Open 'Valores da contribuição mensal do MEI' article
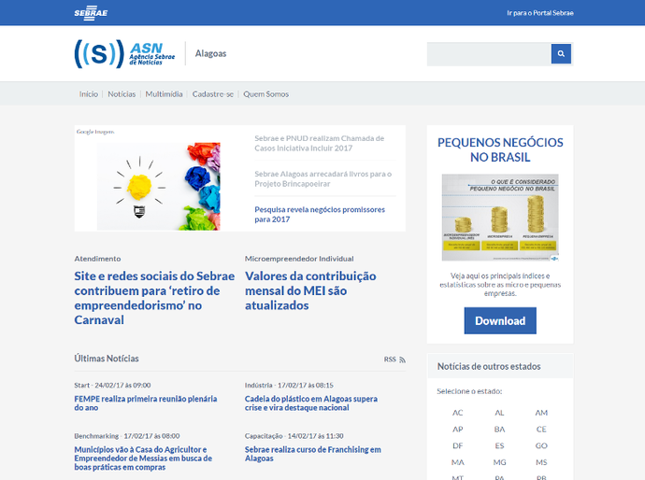 [x=310, y=290]
